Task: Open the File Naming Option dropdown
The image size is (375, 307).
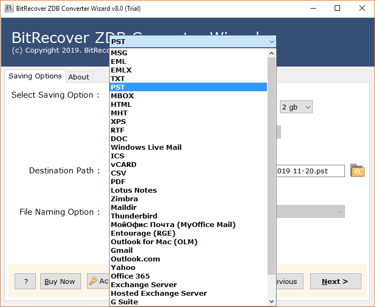Action: (311, 211)
